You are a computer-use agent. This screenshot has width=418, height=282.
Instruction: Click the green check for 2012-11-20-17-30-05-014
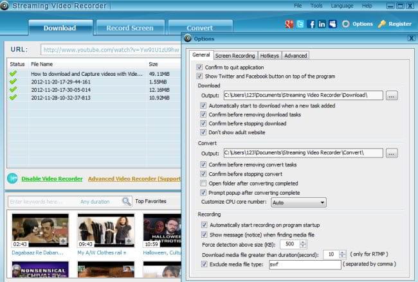pos(13,89)
